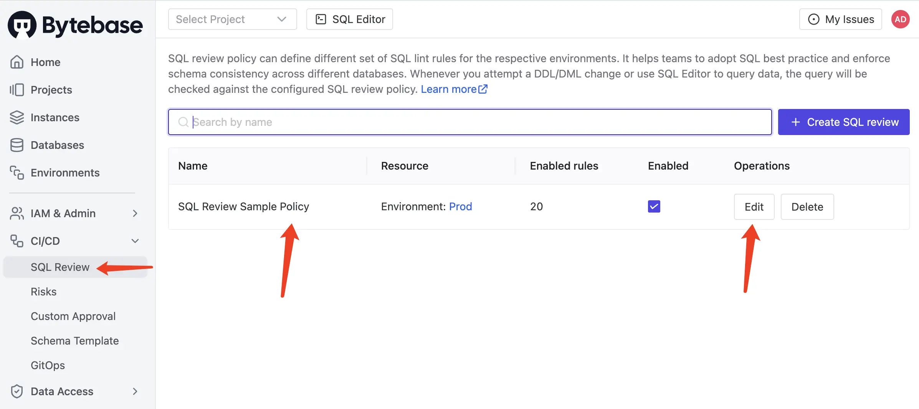Uncheck the Enabled checkbox for Sample Policy

pos(654,206)
